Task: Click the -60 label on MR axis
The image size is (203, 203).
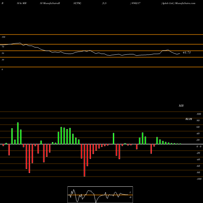Action: point(198,166)
